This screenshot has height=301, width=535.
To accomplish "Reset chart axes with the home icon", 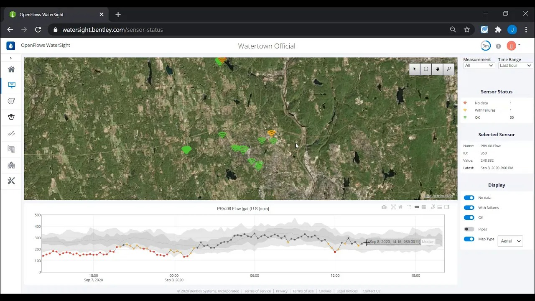I will tap(400, 207).
